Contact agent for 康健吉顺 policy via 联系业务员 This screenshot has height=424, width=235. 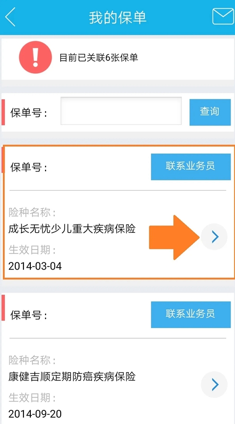[x=191, y=315]
